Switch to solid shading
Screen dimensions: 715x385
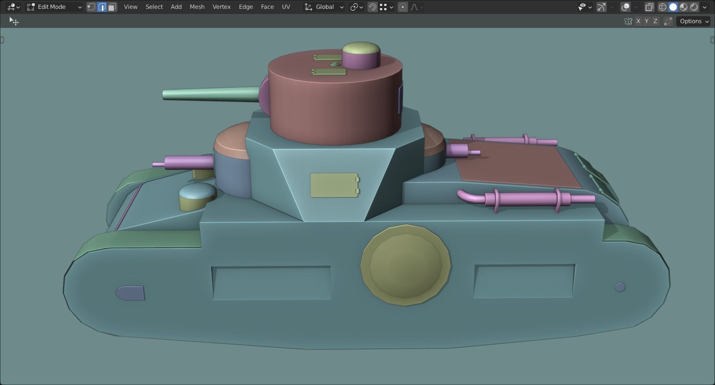click(673, 7)
